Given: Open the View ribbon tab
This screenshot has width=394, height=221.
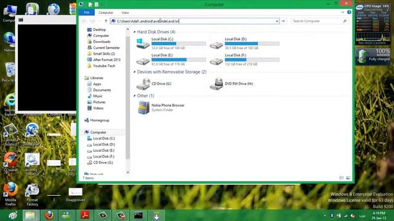Looking at the screenshot, I should (x=125, y=12).
